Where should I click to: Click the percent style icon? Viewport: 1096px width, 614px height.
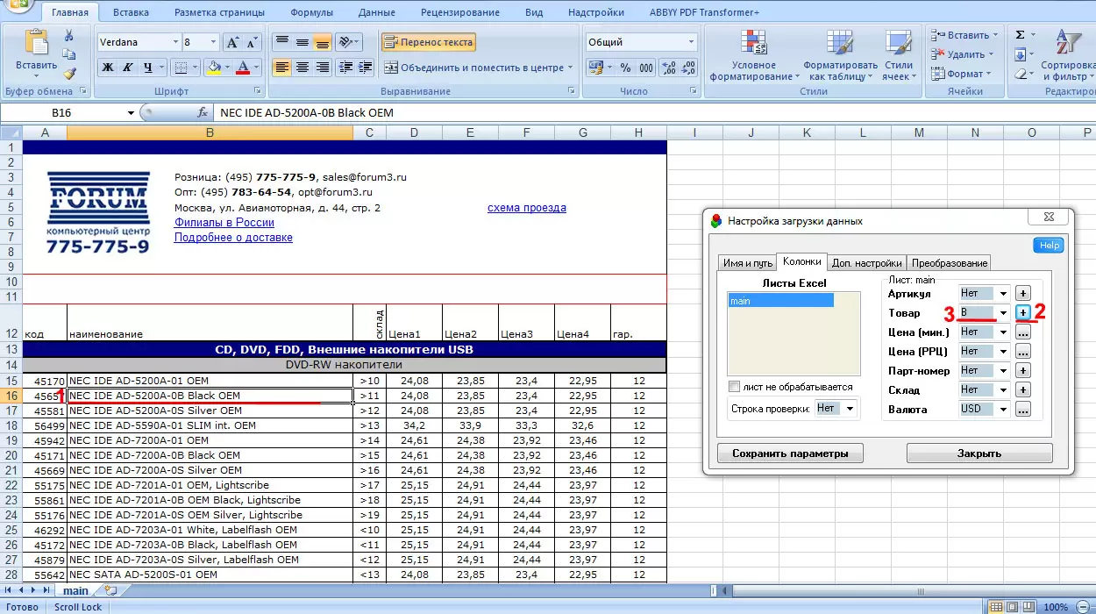(625, 68)
